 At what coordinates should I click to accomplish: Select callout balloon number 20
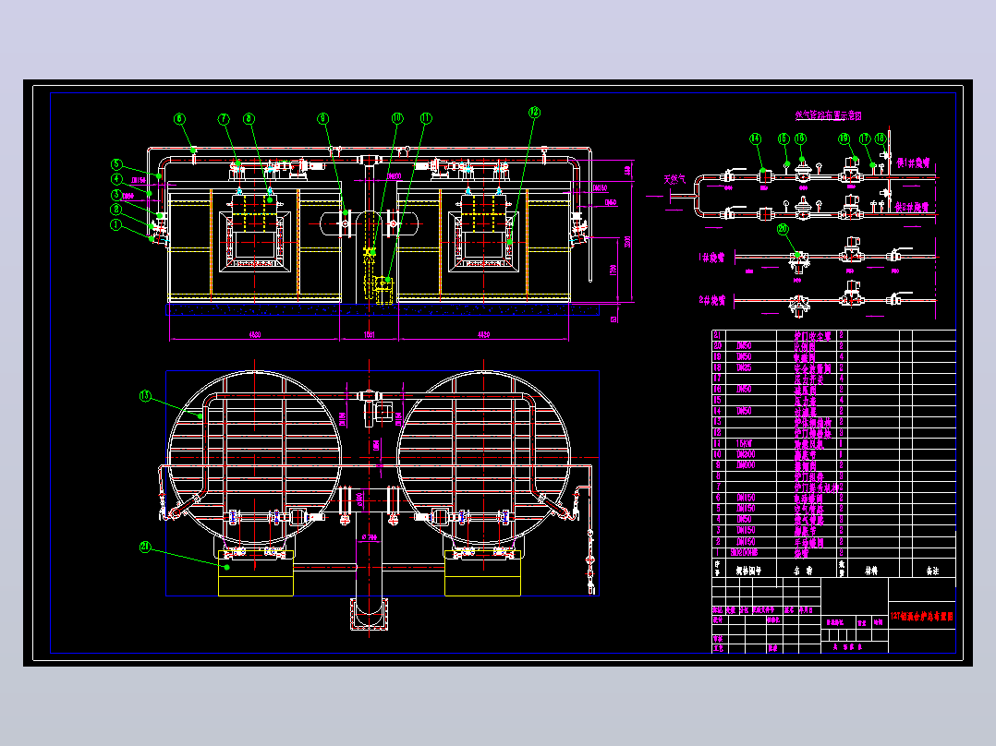783,229
